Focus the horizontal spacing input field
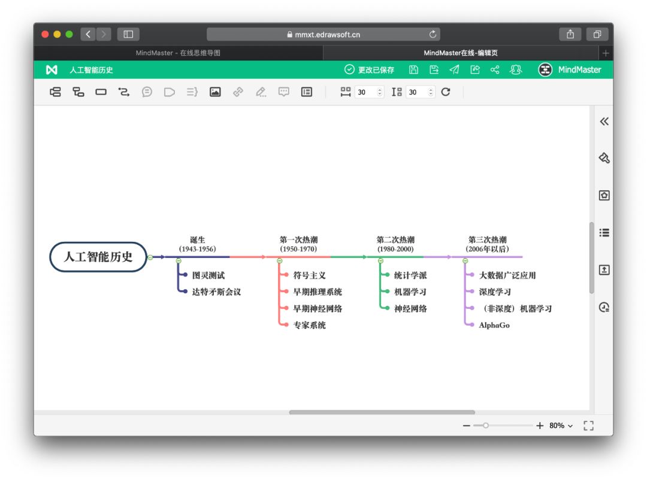Viewport: 647px width, 480px height. point(365,92)
